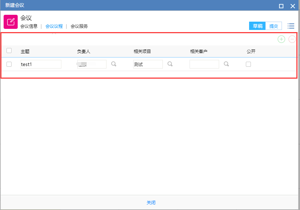Click the 草稿 draft button
The height and width of the screenshot is (210, 300).
click(x=257, y=26)
